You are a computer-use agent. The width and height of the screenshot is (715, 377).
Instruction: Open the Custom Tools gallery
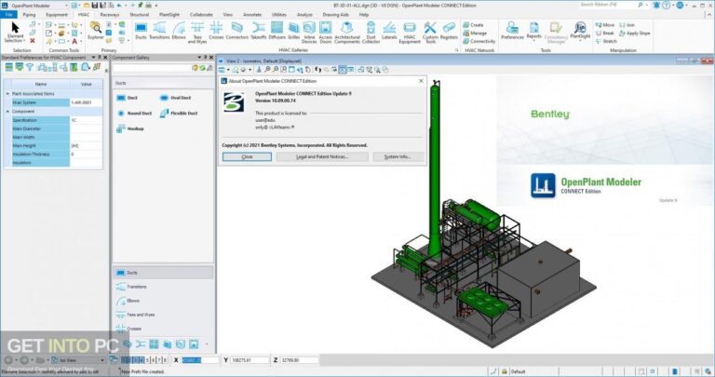(430, 32)
